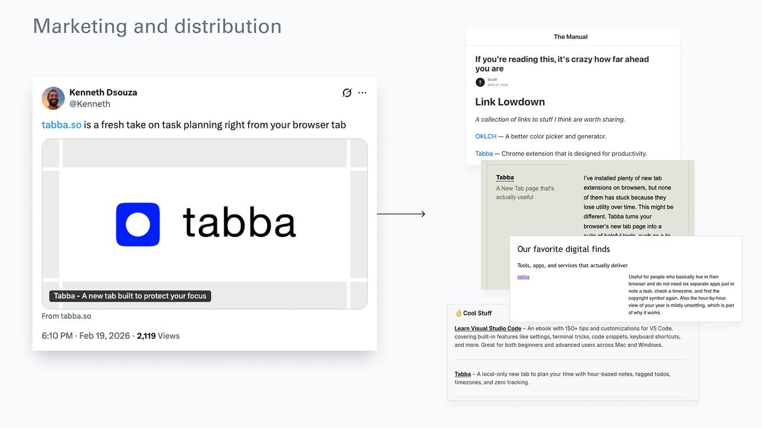The image size is (762, 428).
Task: Open the tabba.so link in tweet text
Action: 62,124
